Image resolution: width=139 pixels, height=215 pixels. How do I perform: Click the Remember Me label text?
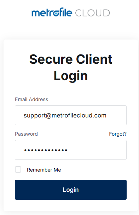pyautogui.click(x=44, y=170)
